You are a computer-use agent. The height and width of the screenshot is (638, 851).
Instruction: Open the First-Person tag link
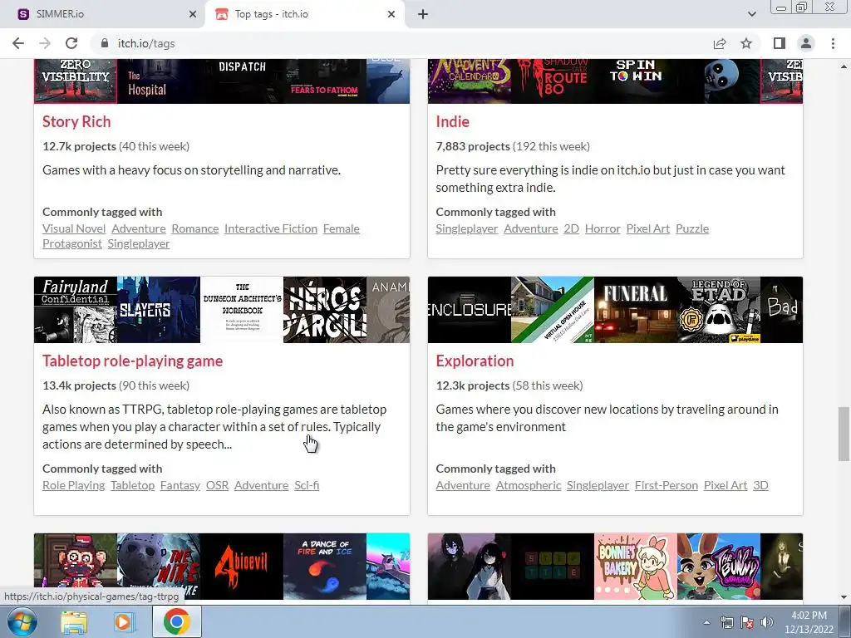click(x=666, y=485)
